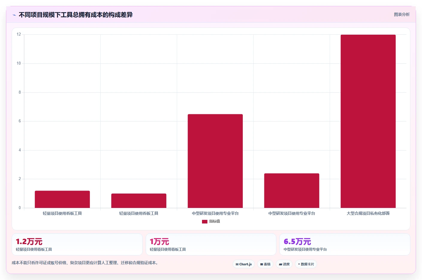Click the tallest bar valued 12
The image size is (422, 280).
tap(368, 121)
